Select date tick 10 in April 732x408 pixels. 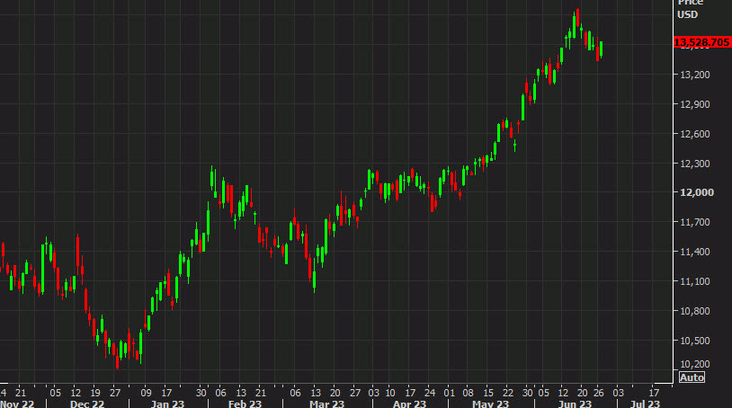(390, 393)
